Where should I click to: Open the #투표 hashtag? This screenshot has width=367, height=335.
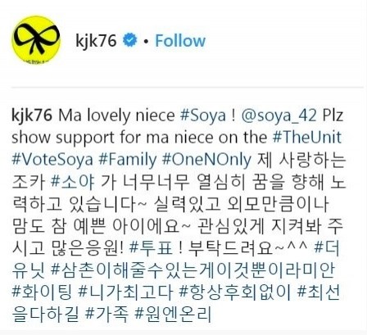coord(151,248)
